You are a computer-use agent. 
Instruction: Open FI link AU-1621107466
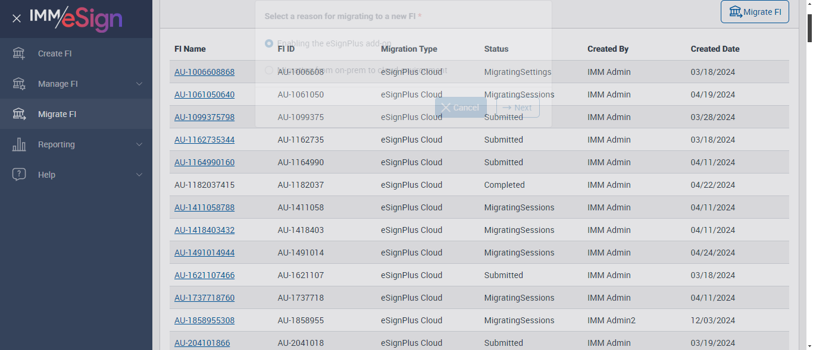pos(204,275)
